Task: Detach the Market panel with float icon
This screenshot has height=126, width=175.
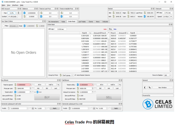Action: (151, 9)
